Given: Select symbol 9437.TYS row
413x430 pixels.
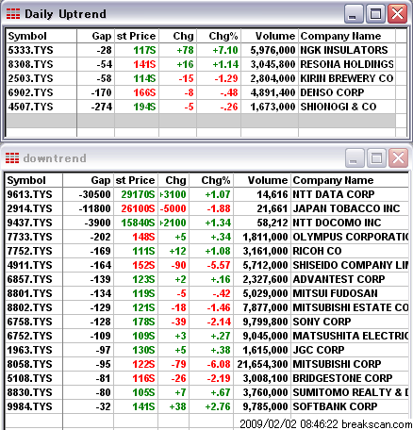Looking at the screenshot, I should point(30,223).
